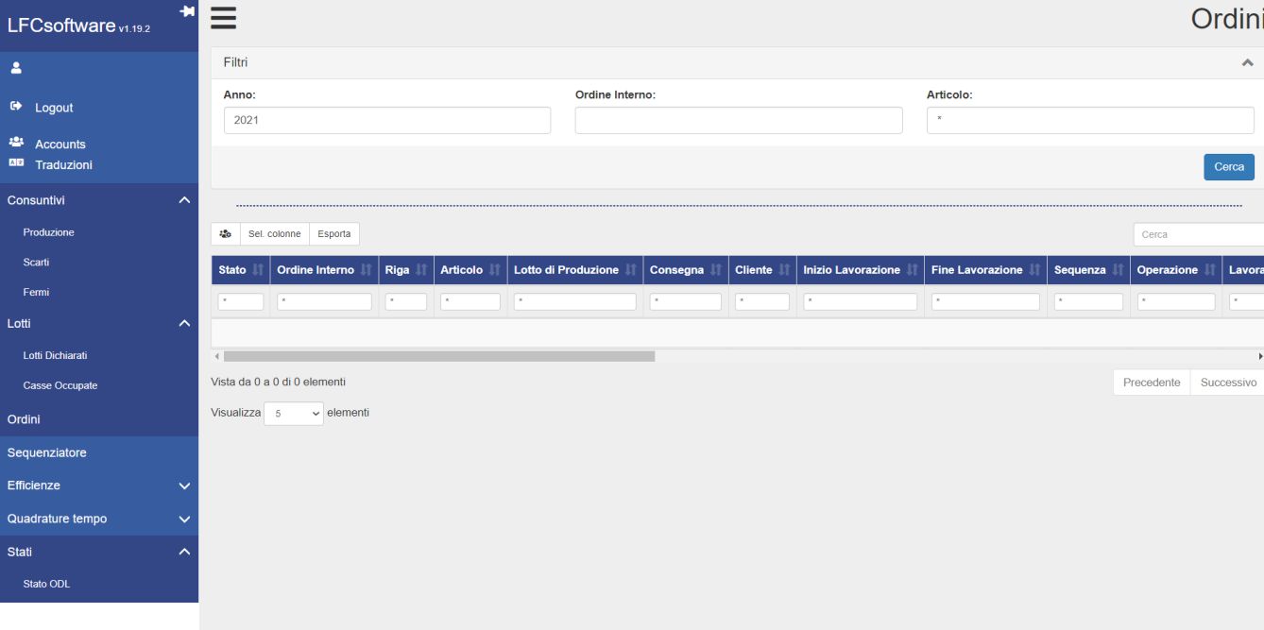1264x630 pixels.
Task: Click the LFCsoftware logo title
Action: 61,26
